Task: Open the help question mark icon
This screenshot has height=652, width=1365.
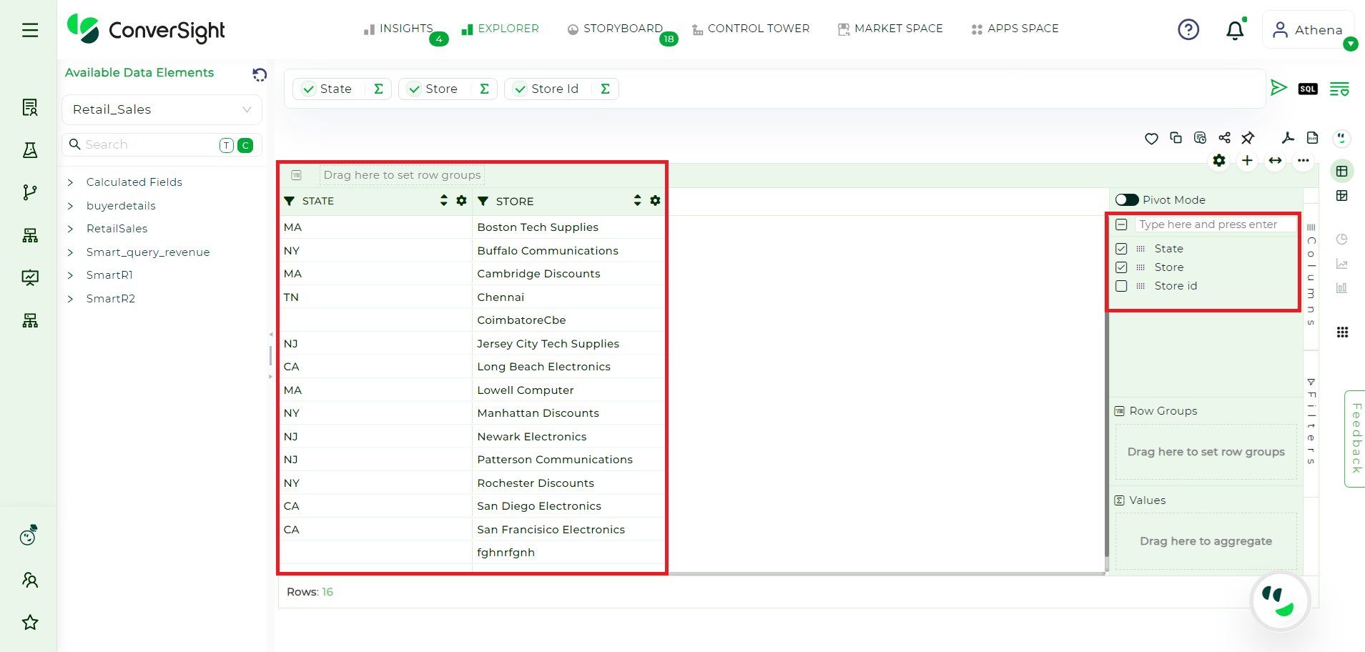Action: click(x=1188, y=30)
